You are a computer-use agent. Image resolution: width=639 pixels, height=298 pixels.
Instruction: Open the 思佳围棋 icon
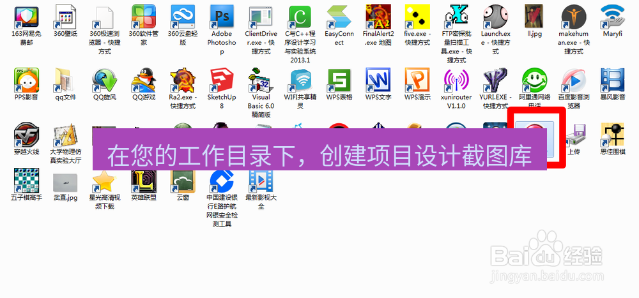[x=613, y=135]
